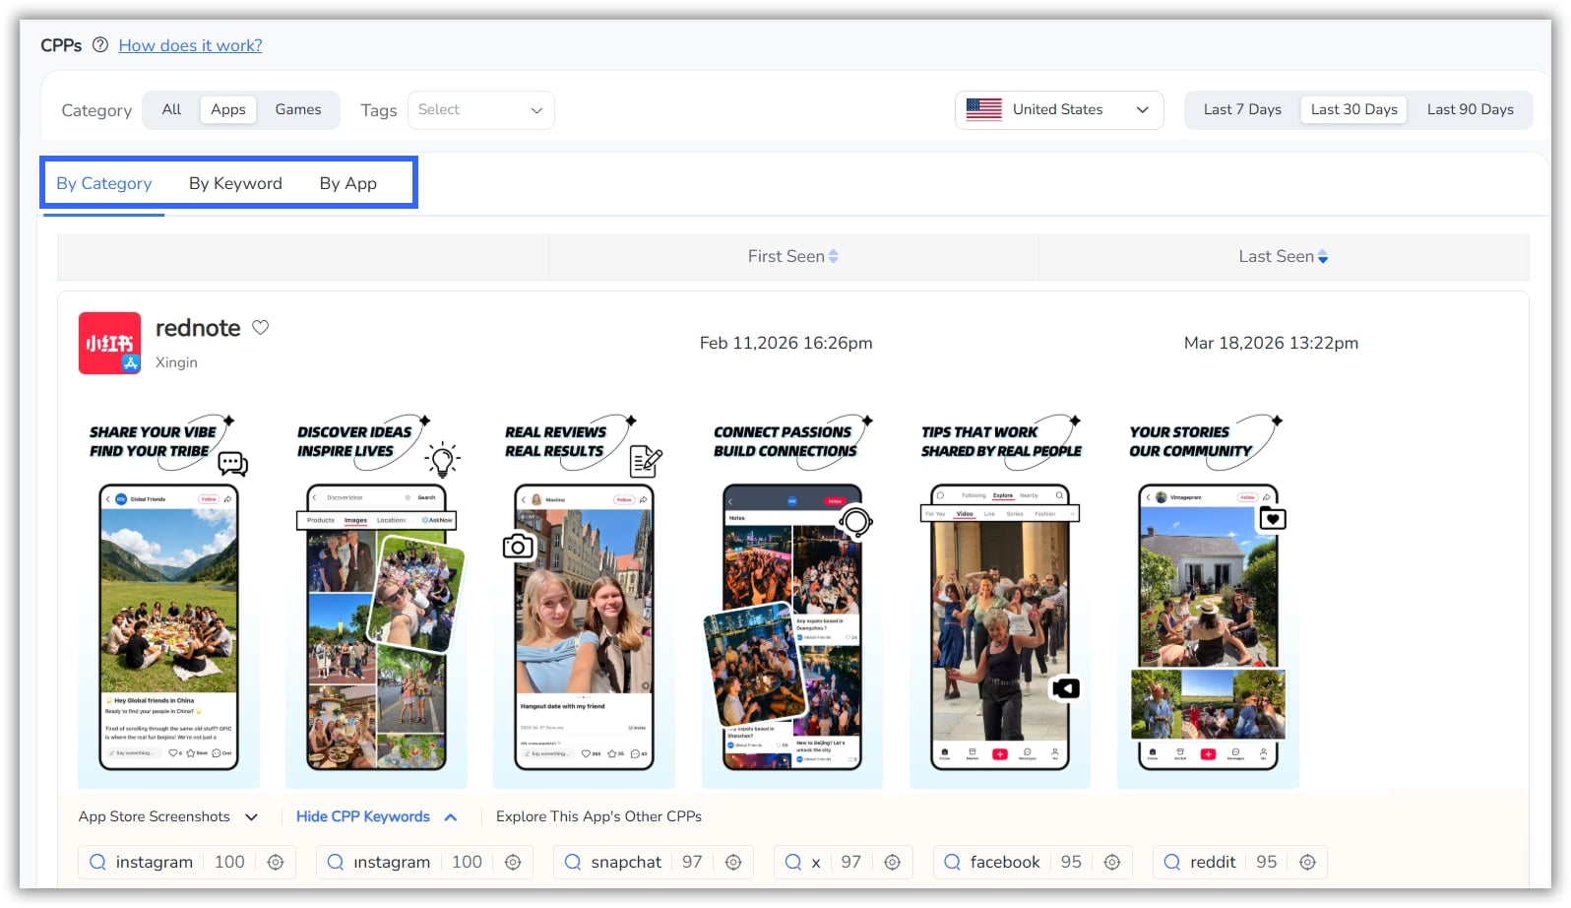Open the United States country dropdown
The image size is (1571, 908).
pos(1058,109)
